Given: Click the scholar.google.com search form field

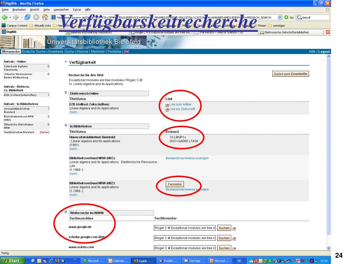Looking at the screenshot, I should (x=185, y=238).
